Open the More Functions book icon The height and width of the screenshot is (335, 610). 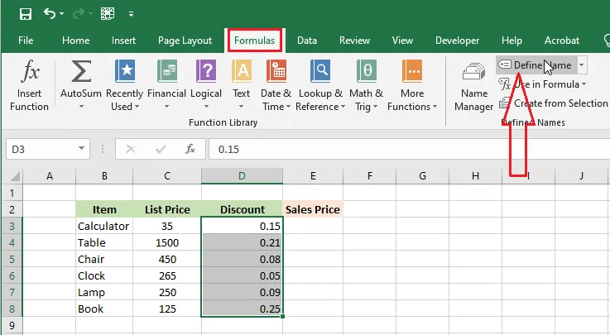click(x=412, y=71)
